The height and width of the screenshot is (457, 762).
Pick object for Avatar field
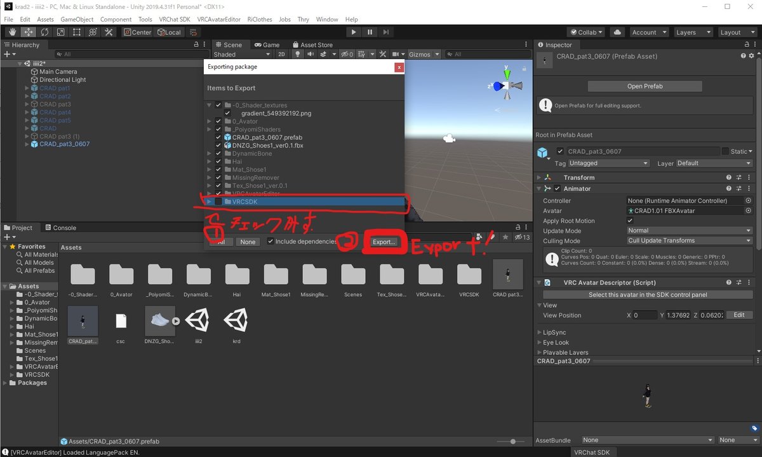click(748, 210)
